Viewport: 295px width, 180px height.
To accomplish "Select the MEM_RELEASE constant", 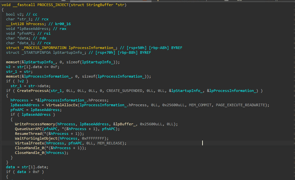I will (110, 143).
